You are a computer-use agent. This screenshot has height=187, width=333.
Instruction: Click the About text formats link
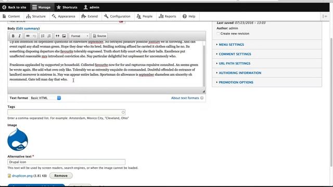(x=185, y=98)
